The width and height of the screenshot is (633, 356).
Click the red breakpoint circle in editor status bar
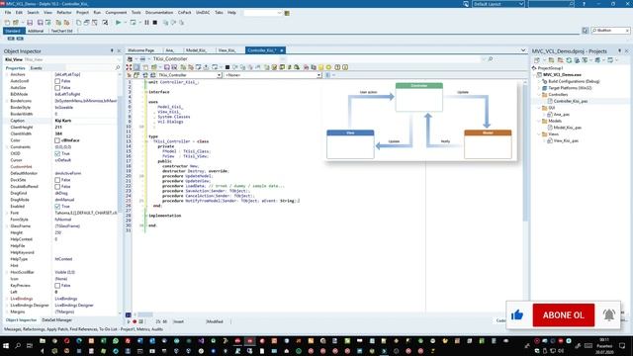pos(135,321)
